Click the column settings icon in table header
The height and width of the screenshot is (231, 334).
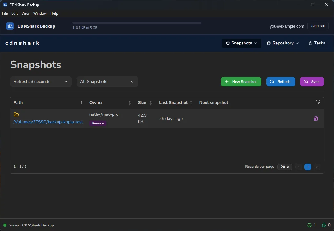318,102
